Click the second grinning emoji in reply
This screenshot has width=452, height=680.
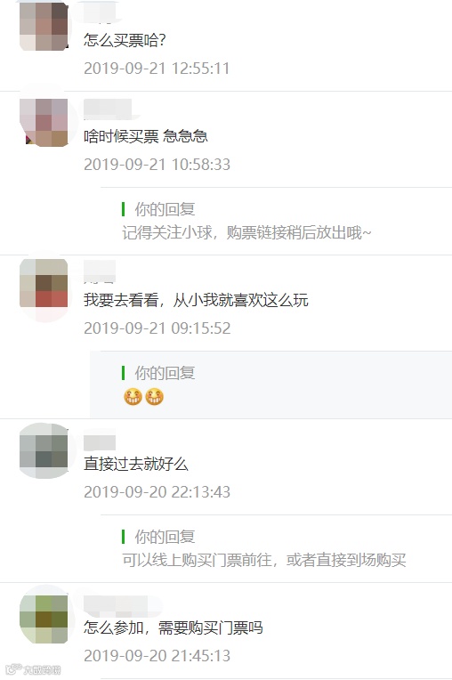[x=154, y=396]
